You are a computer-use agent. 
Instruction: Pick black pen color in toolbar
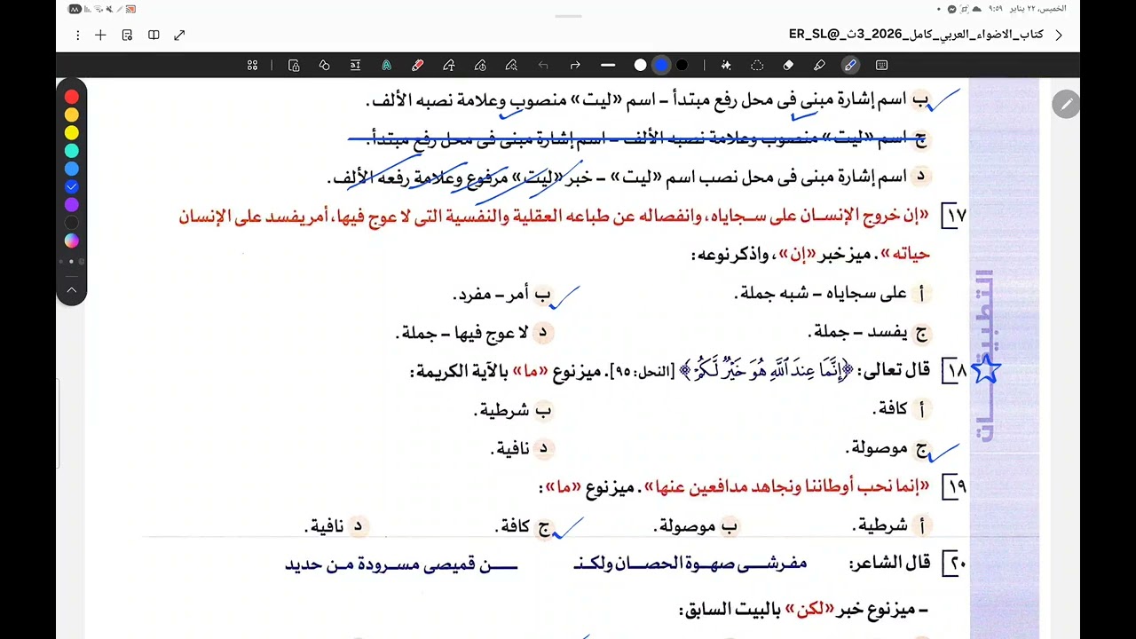682,65
